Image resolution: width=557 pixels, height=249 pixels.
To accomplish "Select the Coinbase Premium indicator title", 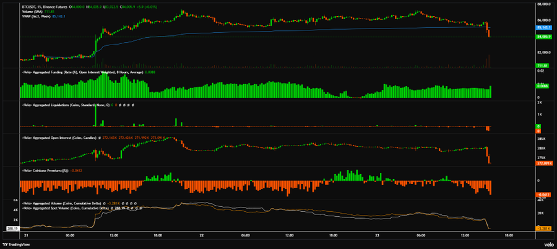I will click(x=45, y=170).
